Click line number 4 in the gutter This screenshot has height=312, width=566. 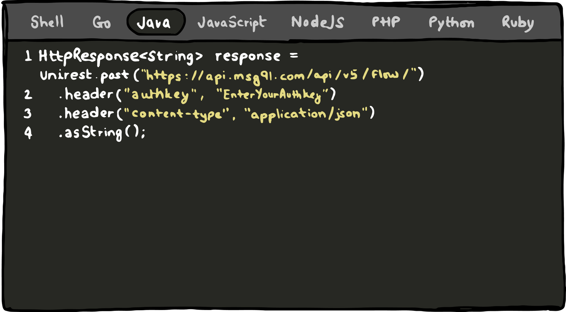click(x=28, y=133)
